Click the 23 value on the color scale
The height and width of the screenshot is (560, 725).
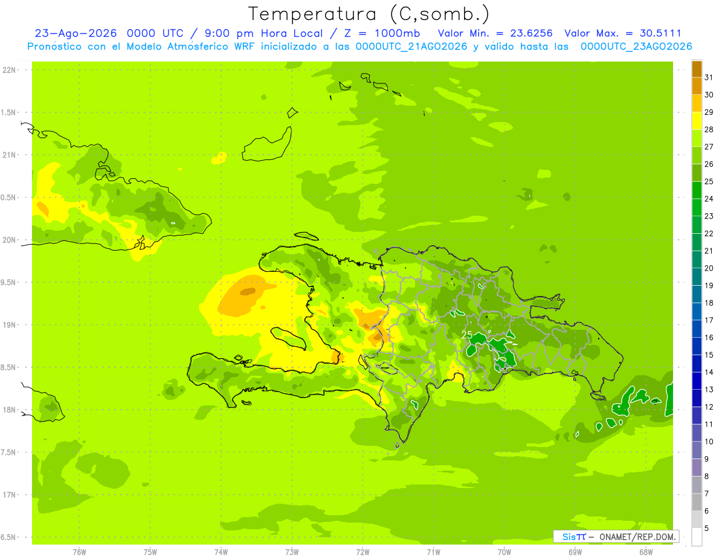point(709,216)
